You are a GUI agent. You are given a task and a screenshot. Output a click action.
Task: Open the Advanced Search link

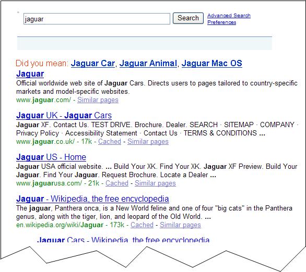pos(229,16)
